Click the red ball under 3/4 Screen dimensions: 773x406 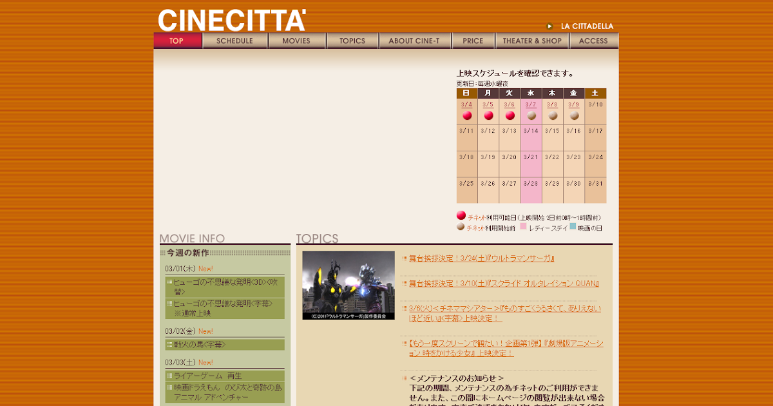coord(467,116)
